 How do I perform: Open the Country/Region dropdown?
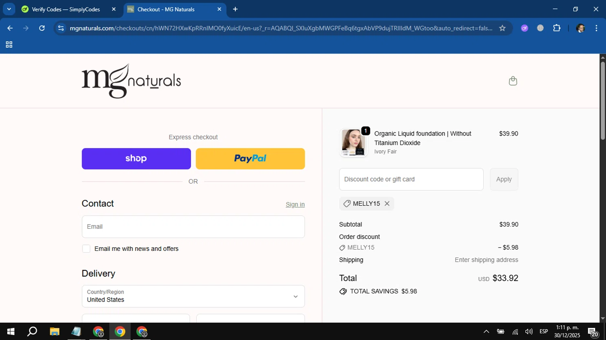(x=193, y=296)
